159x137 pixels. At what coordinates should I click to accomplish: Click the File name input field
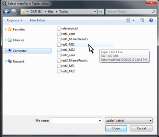coord(74,121)
